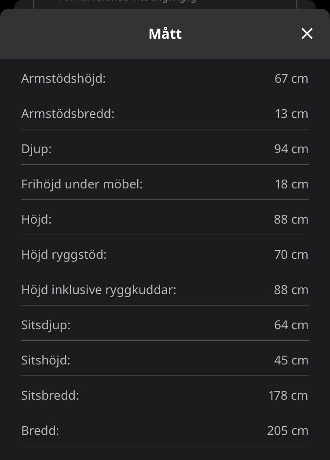Tap the Sitsdjup label

tap(46, 325)
